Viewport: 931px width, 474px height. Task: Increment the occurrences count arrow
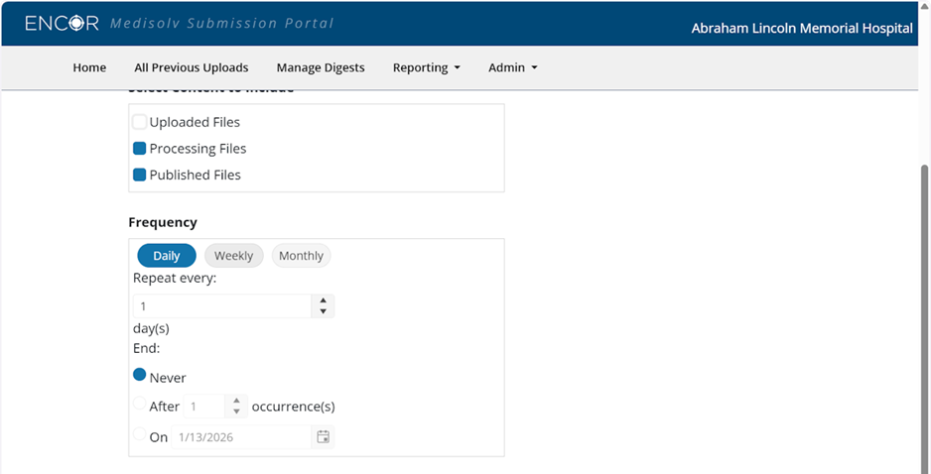click(236, 401)
